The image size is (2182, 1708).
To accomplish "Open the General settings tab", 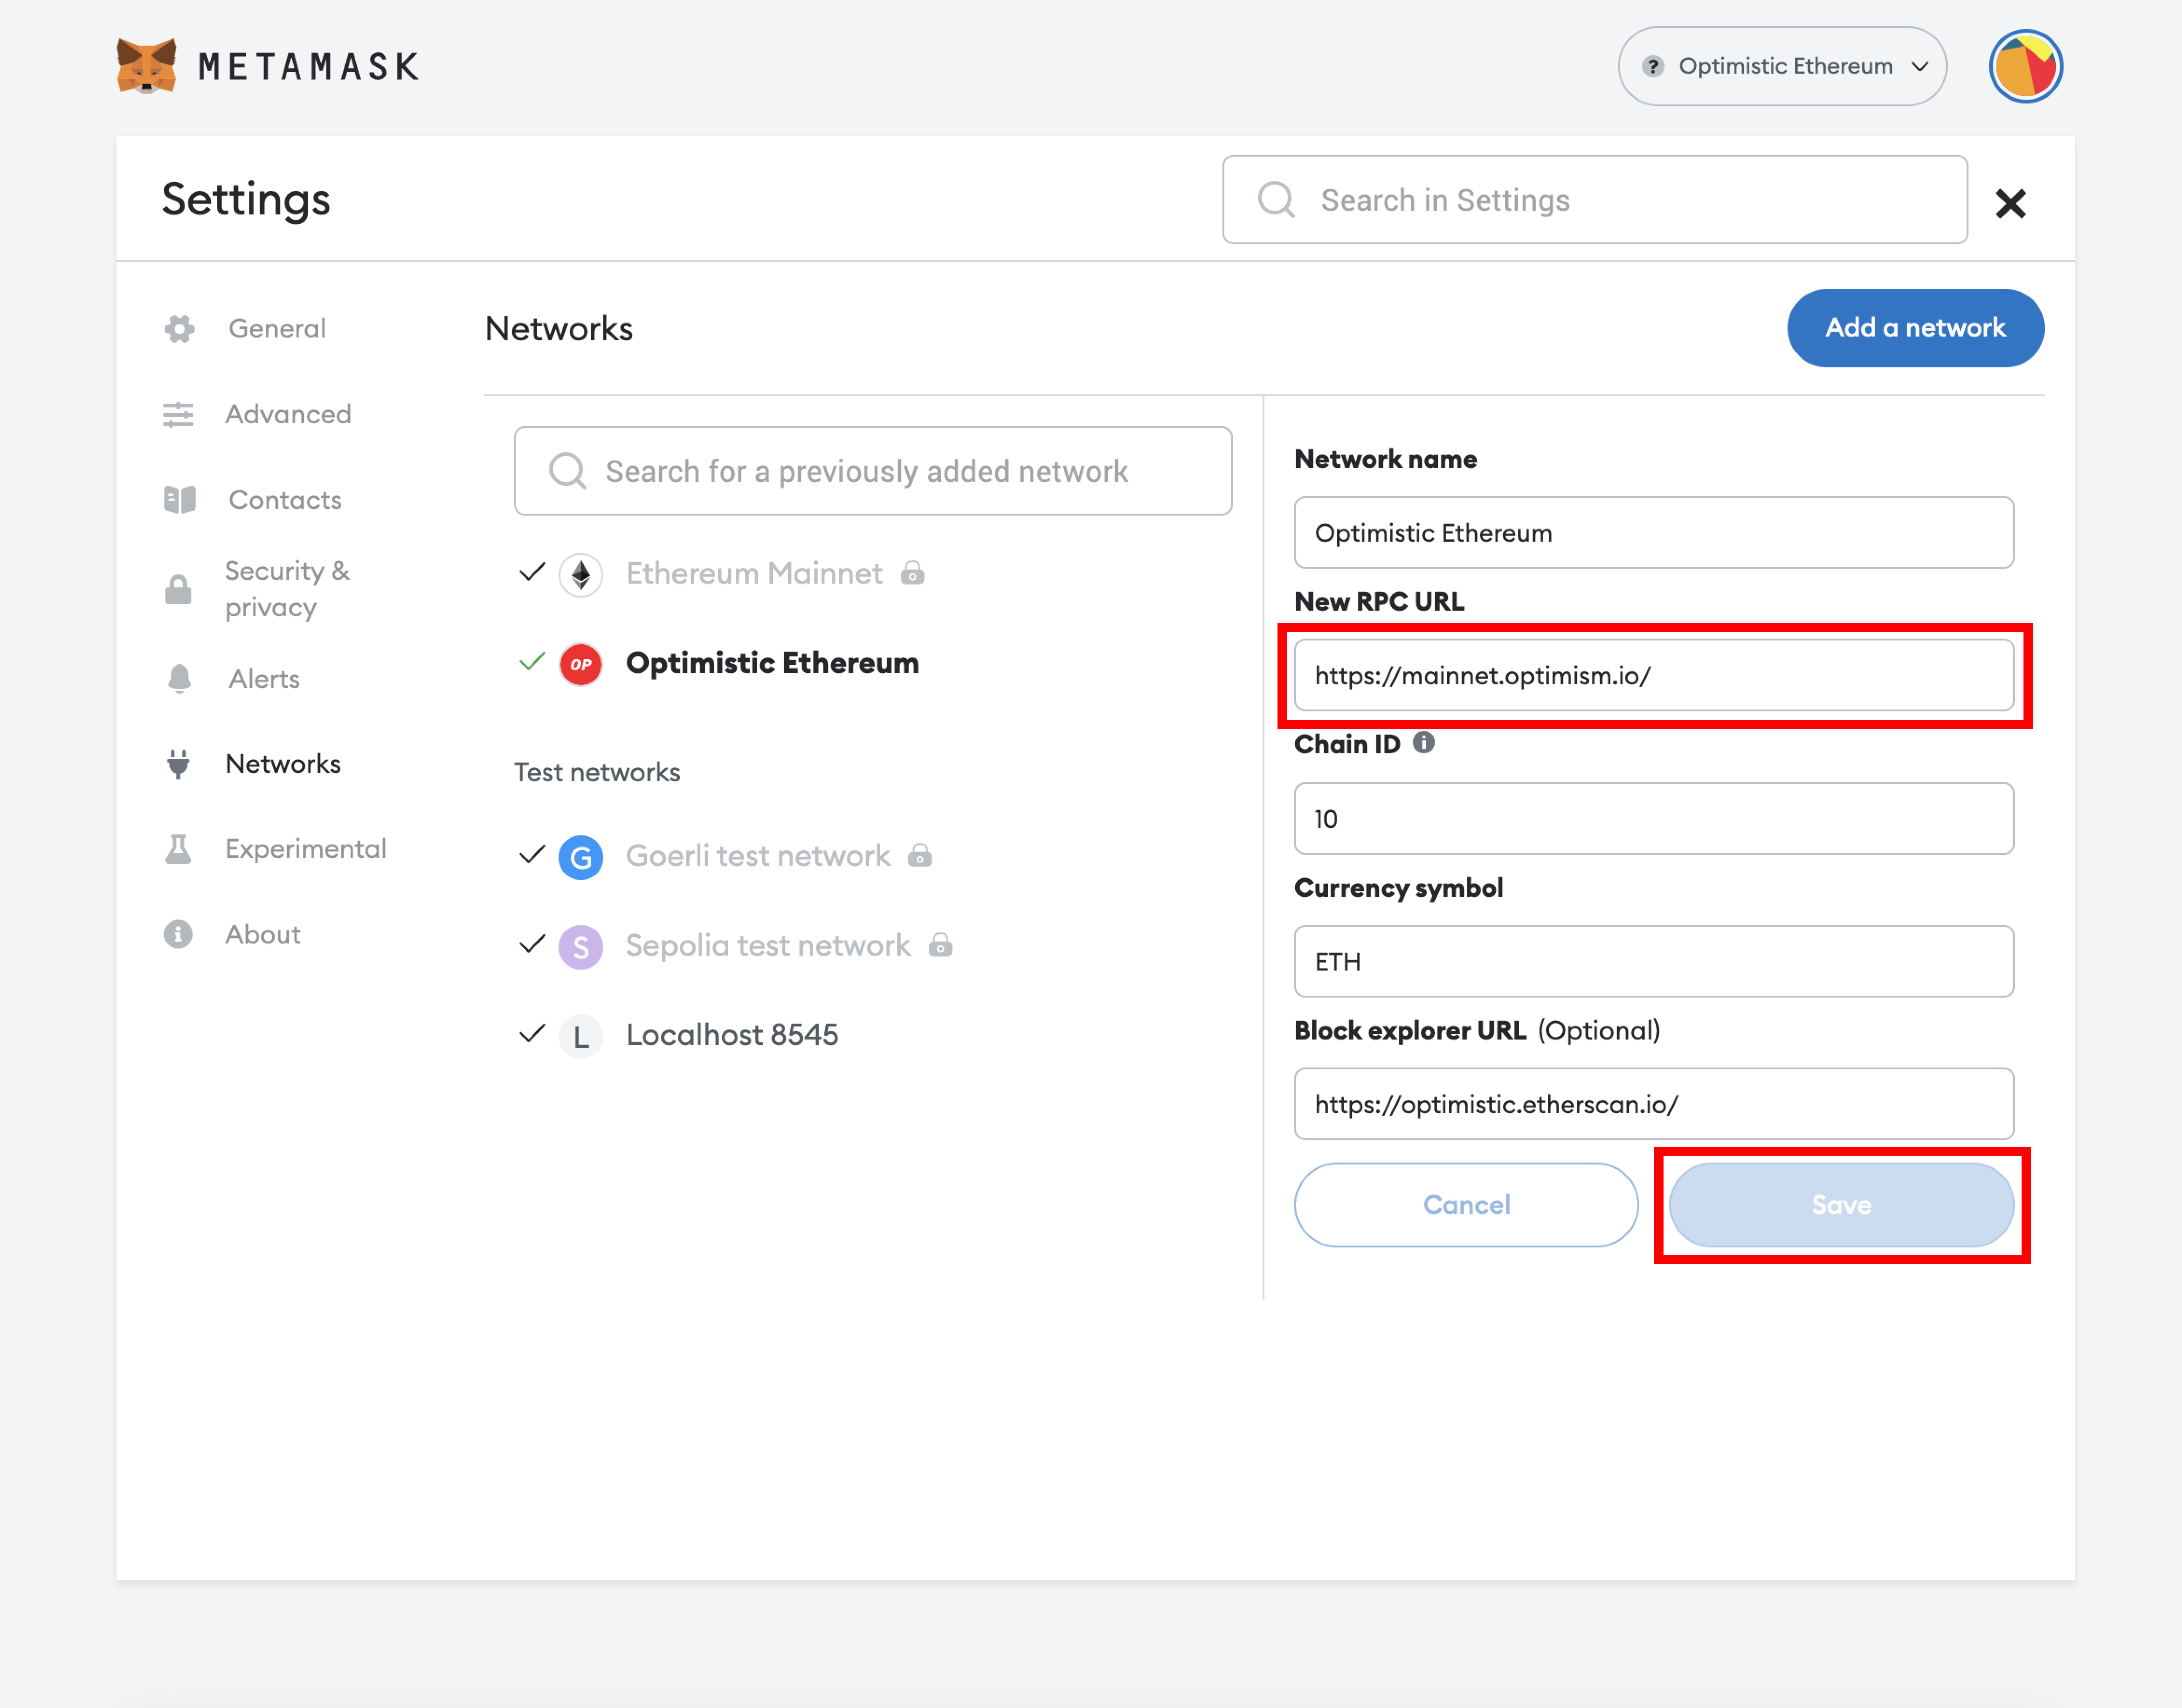I will coord(277,329).
